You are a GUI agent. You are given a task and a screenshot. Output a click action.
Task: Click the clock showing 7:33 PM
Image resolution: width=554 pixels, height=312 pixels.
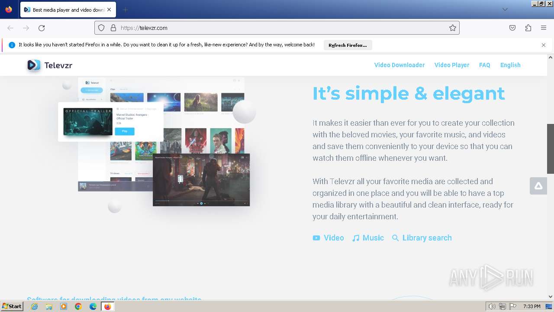(531, 306)
